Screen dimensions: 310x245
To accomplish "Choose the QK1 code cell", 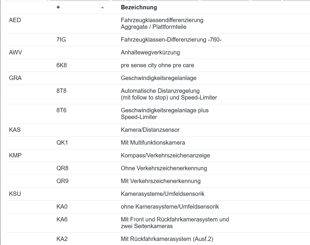I will click(x=62, y=143).
